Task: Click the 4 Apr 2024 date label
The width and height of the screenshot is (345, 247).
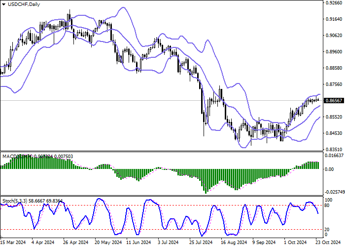Action: coord(43,243)
